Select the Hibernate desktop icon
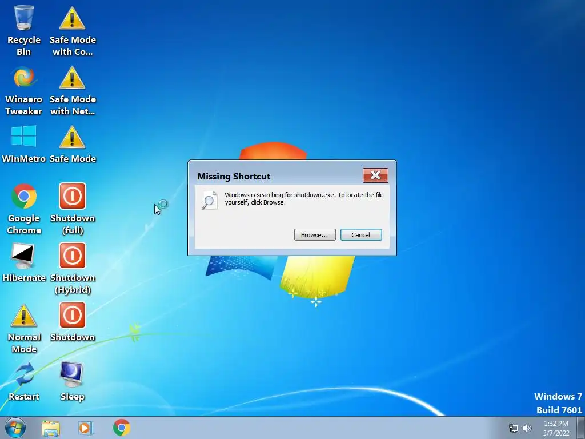This screenshot has width=585, height=439. pyautogui.click(x=24, y=262)
